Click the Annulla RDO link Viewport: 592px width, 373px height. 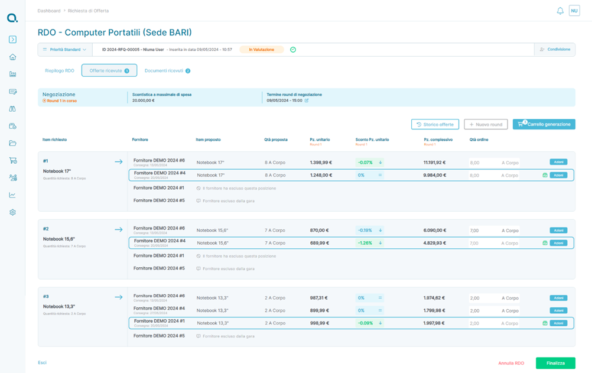click(510, 363)
